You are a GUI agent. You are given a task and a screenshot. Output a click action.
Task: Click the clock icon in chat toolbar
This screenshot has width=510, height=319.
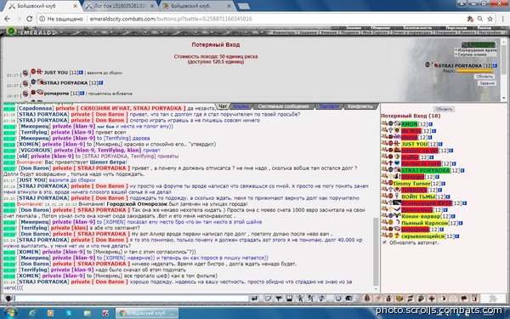(x=338, y=298)
